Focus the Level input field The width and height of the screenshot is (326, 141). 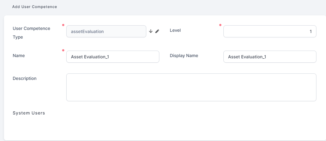(x=270, y=31)
